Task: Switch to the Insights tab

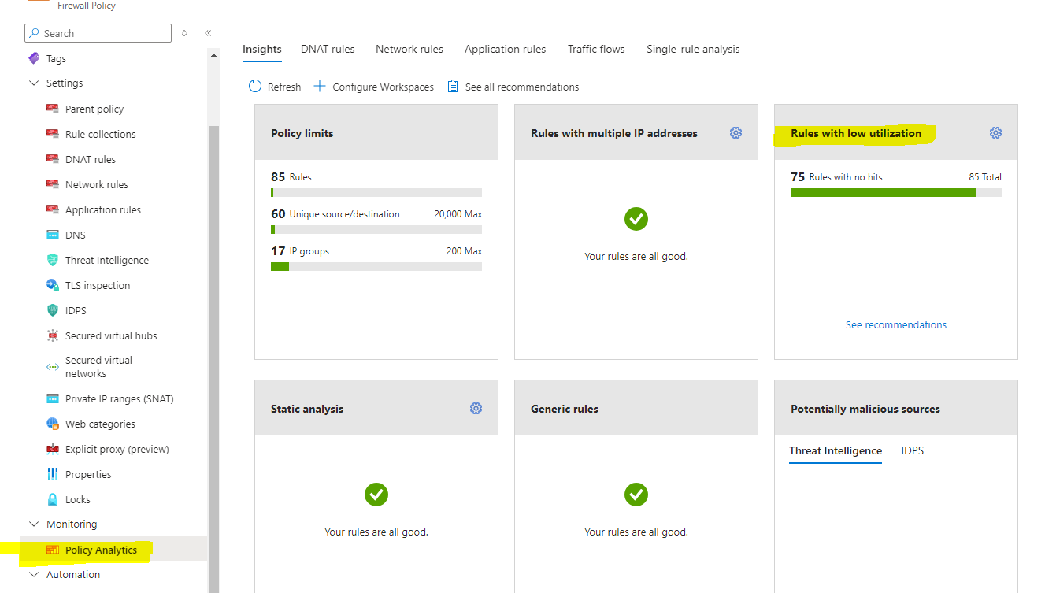Action: 262,49
